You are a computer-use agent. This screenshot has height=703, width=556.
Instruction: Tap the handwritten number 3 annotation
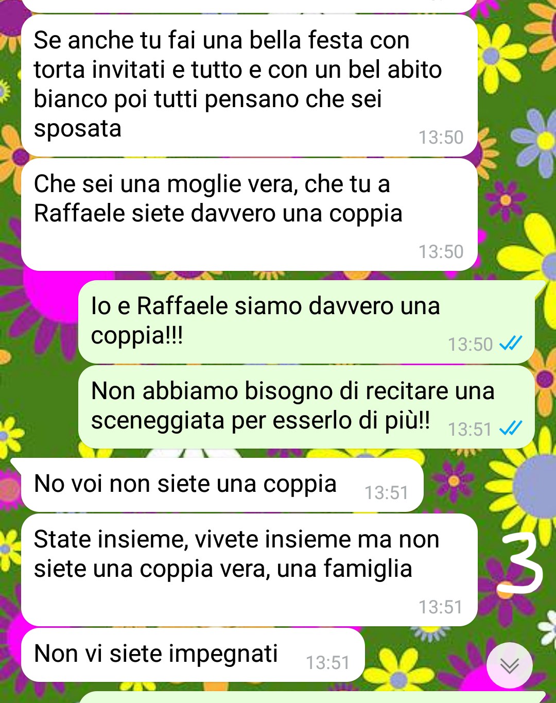(x=521, y=563)
